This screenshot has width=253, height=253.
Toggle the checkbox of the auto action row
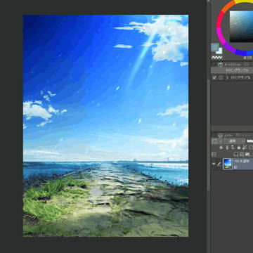(x=214, y=77)
